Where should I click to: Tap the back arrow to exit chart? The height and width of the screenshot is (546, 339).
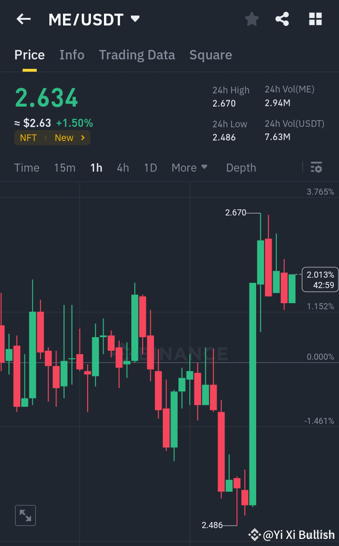point(23,19)
